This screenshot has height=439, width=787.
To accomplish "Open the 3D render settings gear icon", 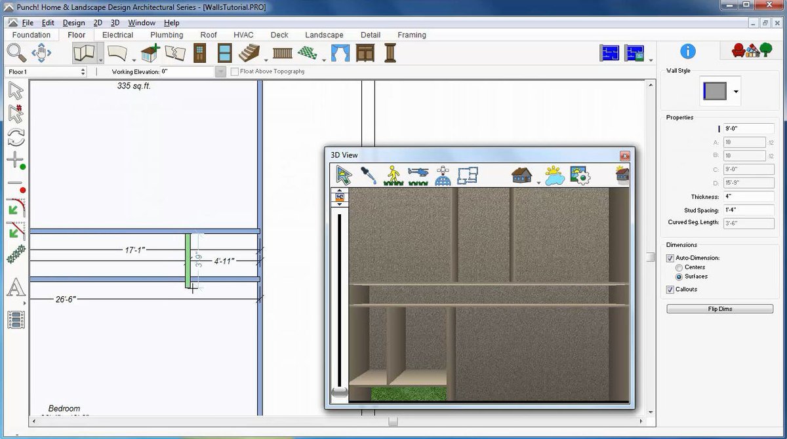I will click(x=580, y=175).
